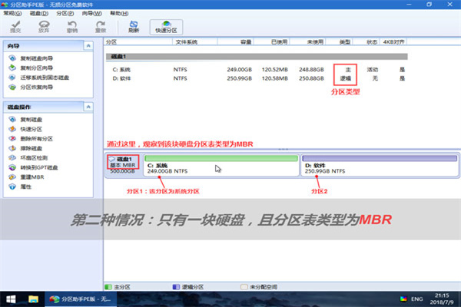Collapse the 磁盘操作 panel chevron
This screenshot has height=307, width=461.
click(88, 107)
